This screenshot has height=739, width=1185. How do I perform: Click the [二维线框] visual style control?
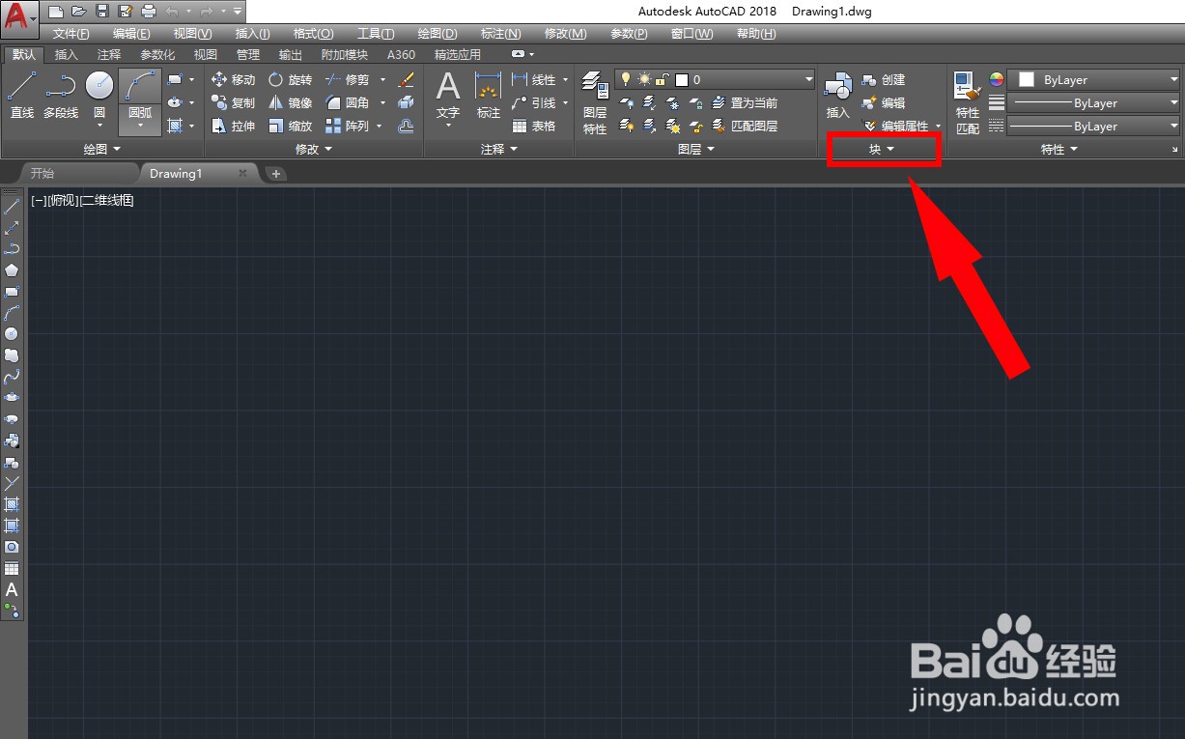[107, 201]
